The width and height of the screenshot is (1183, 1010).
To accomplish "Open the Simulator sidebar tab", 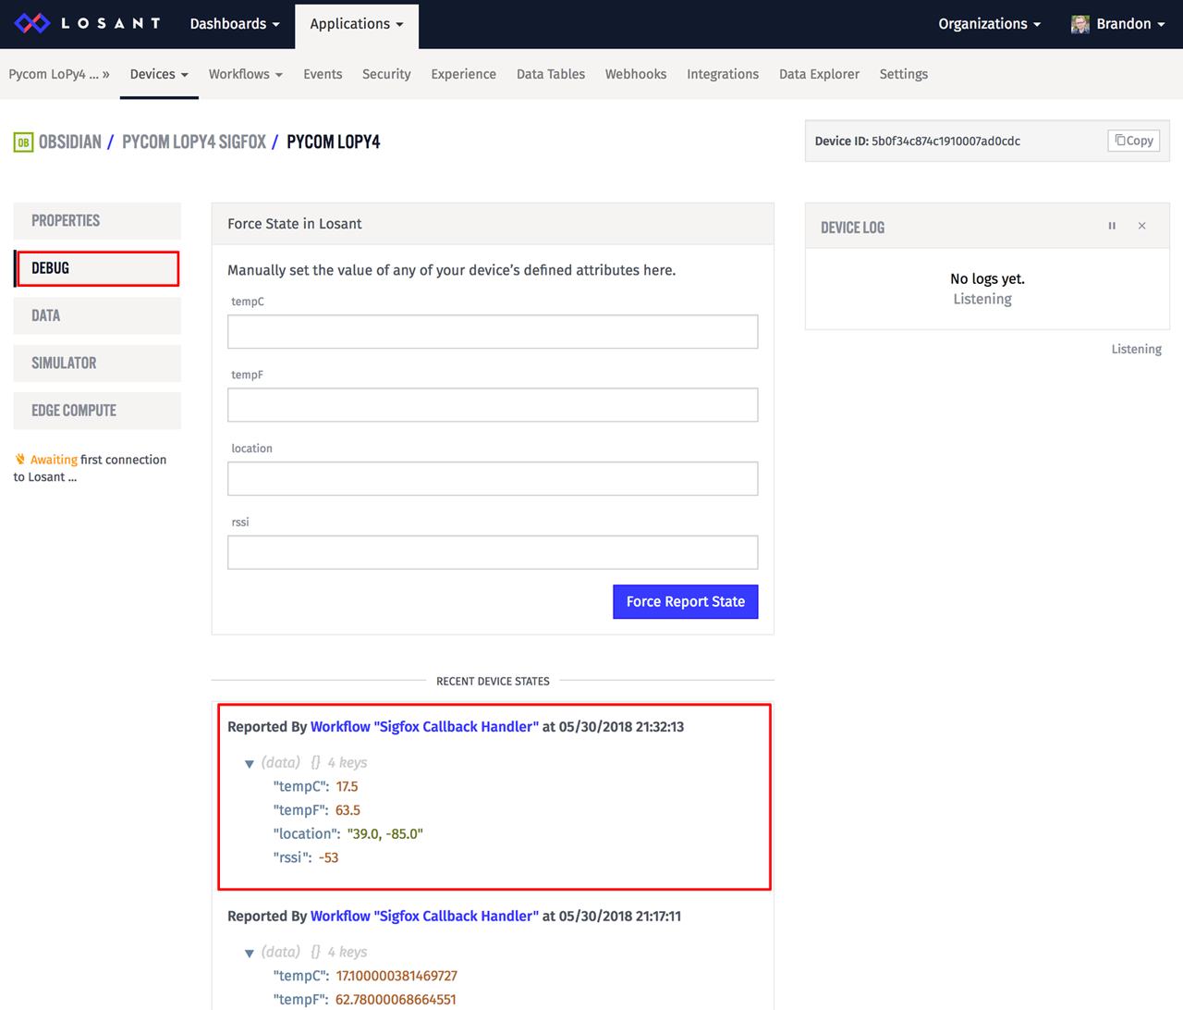I will [97, 363].
